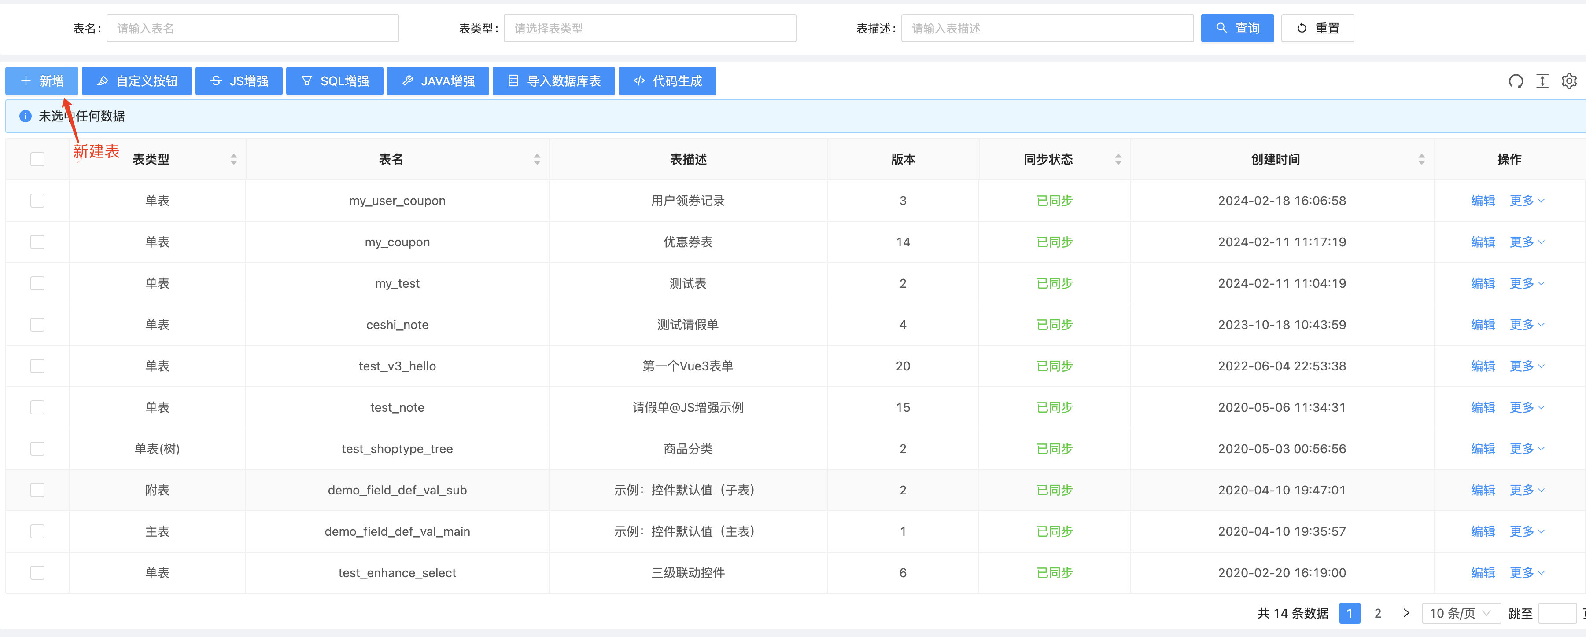Image resolution: width=1586 pixels, height=637 pixels.
Task: Go to page 2
Action: [1378, 613]
